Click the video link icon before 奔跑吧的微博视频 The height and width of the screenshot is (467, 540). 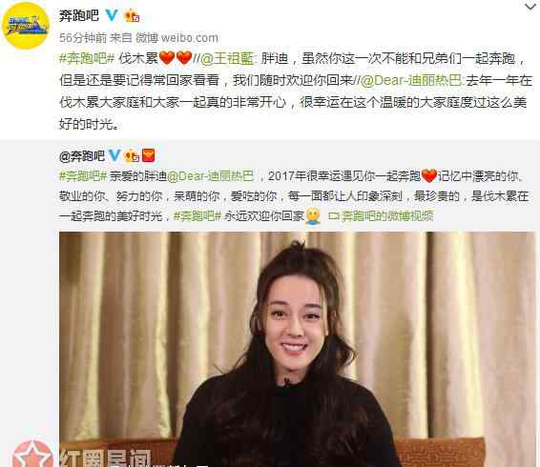pyautogui.click(x=334, y=216)
